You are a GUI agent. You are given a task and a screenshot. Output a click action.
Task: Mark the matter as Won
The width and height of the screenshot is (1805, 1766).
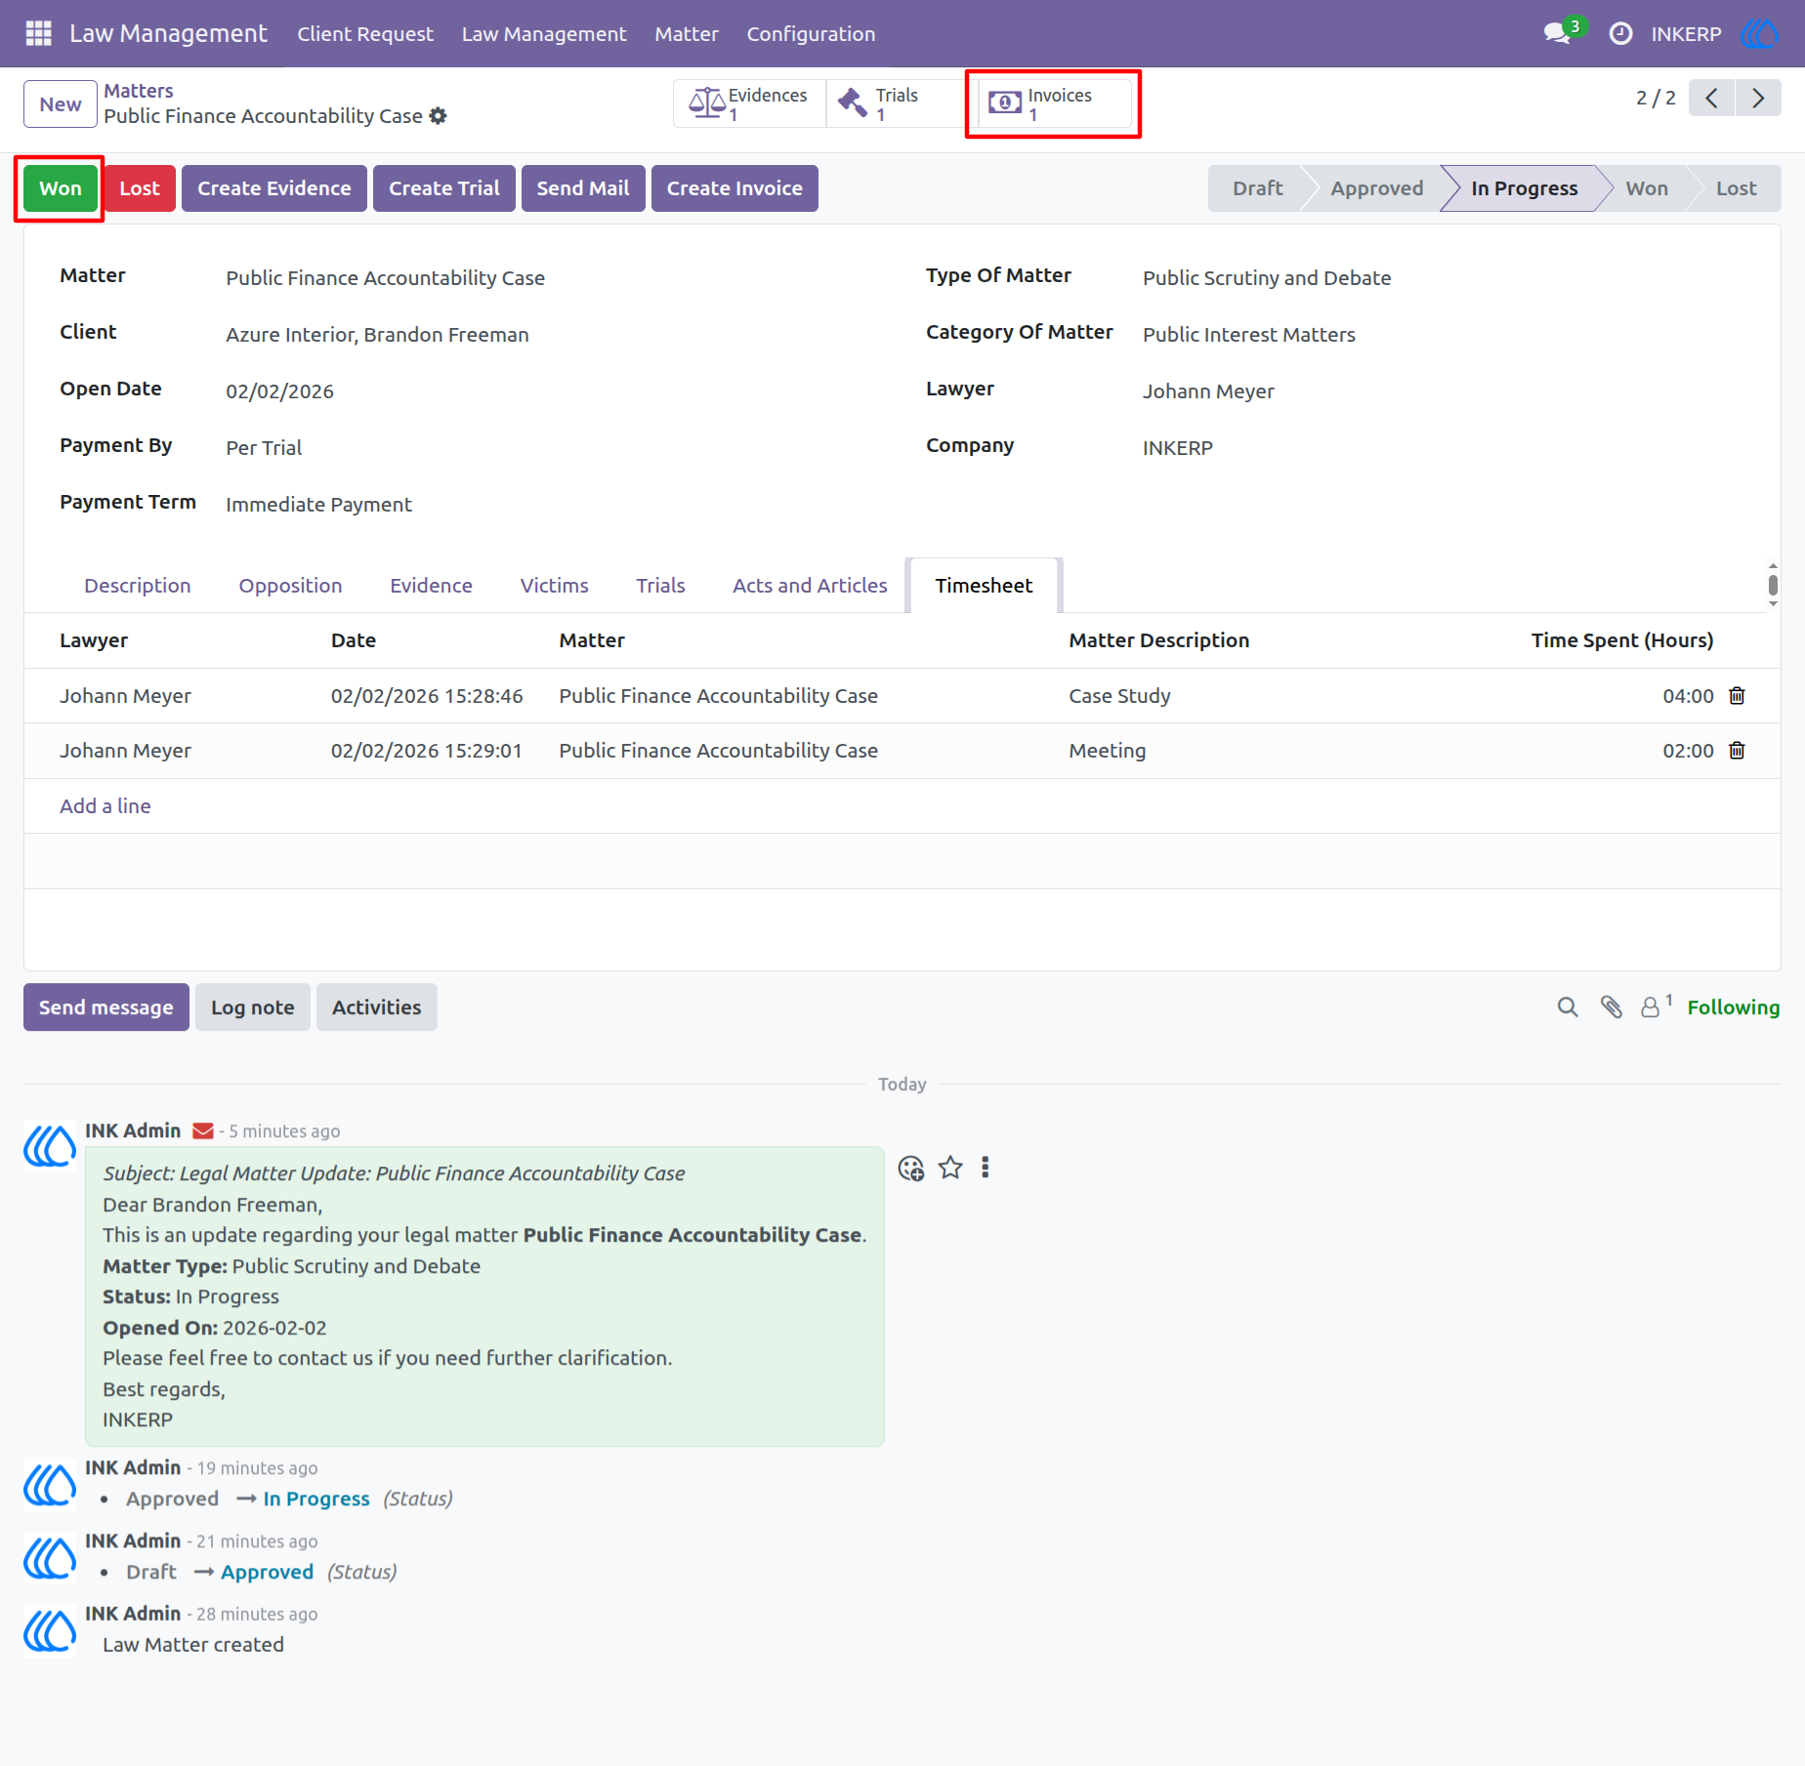(x=61, y=188)
